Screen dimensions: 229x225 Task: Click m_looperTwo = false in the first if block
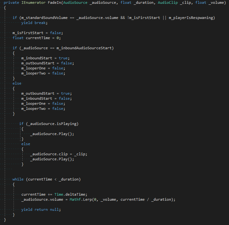click(43, 73)
